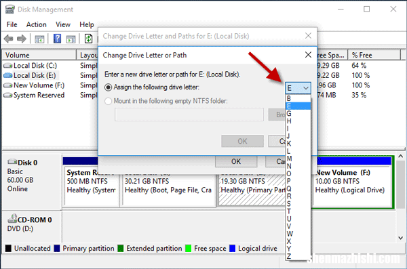Click the dark blue Primary partition legend swatch
This screenshot has height=269, width=407.
pos(57,248)
